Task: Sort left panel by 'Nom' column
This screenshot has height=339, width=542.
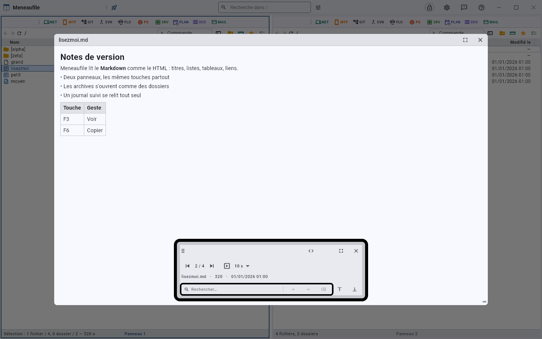Action: pyautogui.click(x=14, y=42)
